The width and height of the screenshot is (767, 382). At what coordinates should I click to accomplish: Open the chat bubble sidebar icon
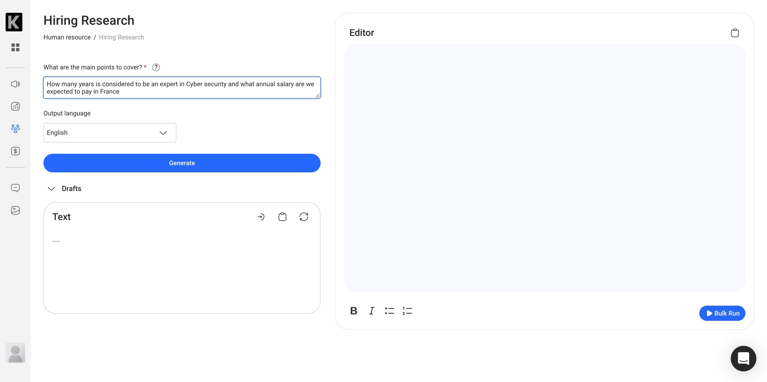click(15, 188)
